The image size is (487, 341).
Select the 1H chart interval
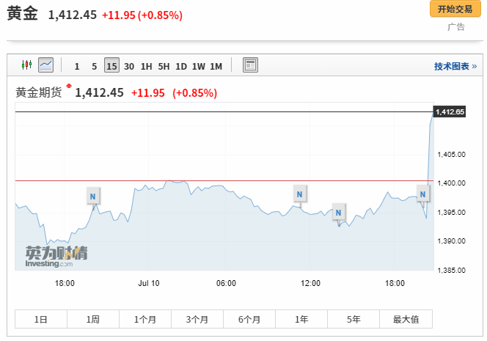pyautogui.click(x=146, y=66)
